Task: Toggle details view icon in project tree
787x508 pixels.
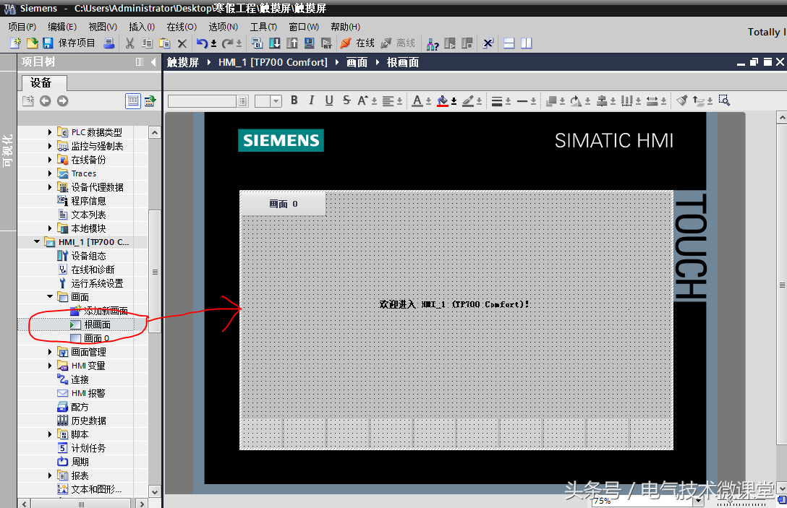Action: [x=132, y=100]
